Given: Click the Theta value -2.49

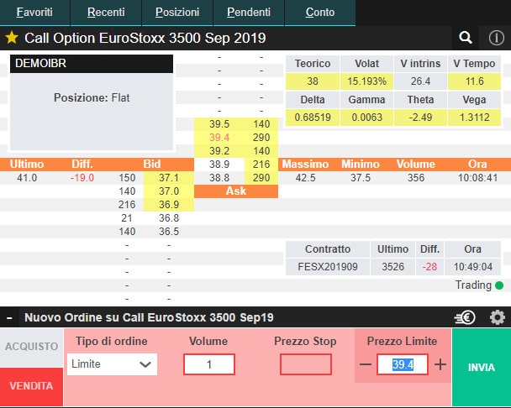Looking at the screenshot, I should click(x=420, y=118).
